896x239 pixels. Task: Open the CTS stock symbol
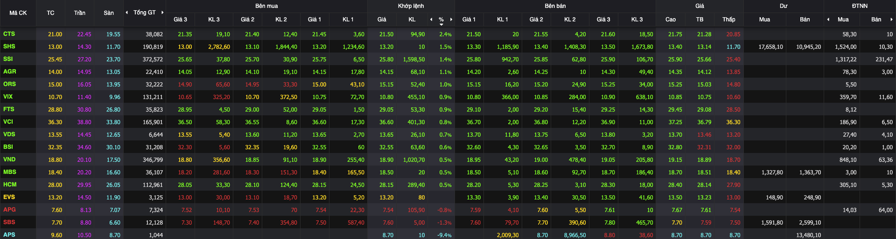(x=9, y=34)
